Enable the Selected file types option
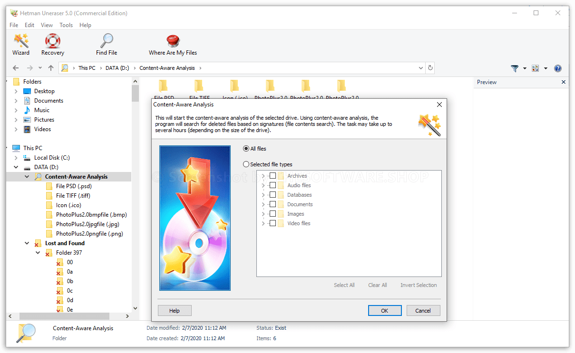575x353 pixels. pyautogui.click(x=246, y=164)
